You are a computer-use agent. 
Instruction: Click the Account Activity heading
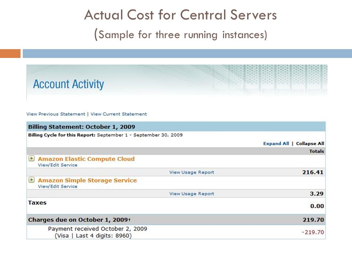(69, 84)
